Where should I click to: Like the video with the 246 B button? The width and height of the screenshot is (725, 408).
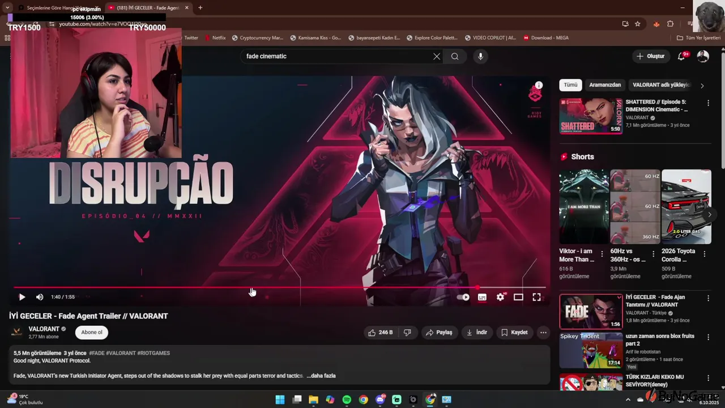pos(381,333)
